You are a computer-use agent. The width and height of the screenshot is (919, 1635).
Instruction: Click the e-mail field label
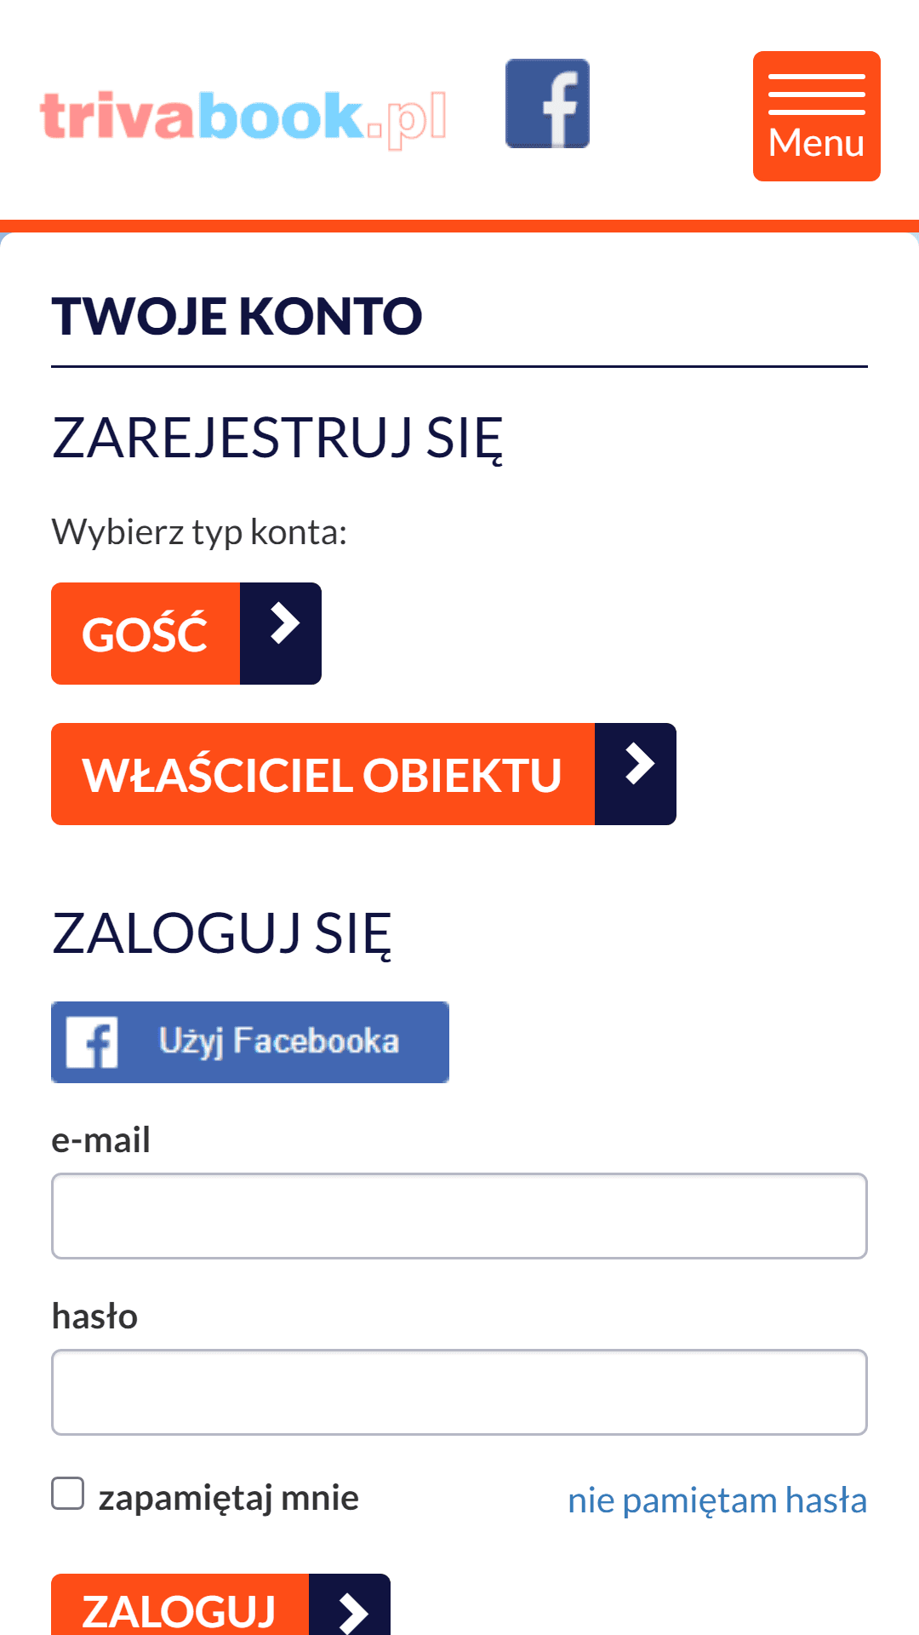coord(101,1139)
